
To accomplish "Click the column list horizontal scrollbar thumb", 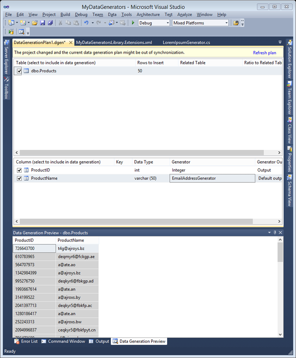I will [136, 221].
